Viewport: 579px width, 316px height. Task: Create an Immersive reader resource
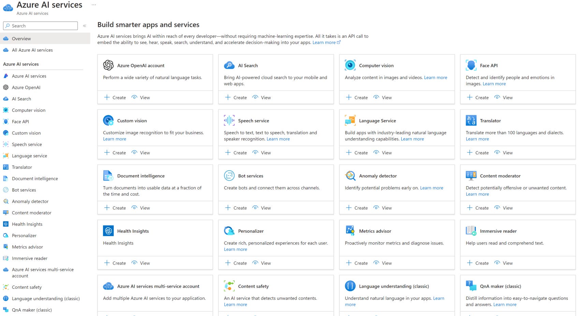[x=478, y=263]
